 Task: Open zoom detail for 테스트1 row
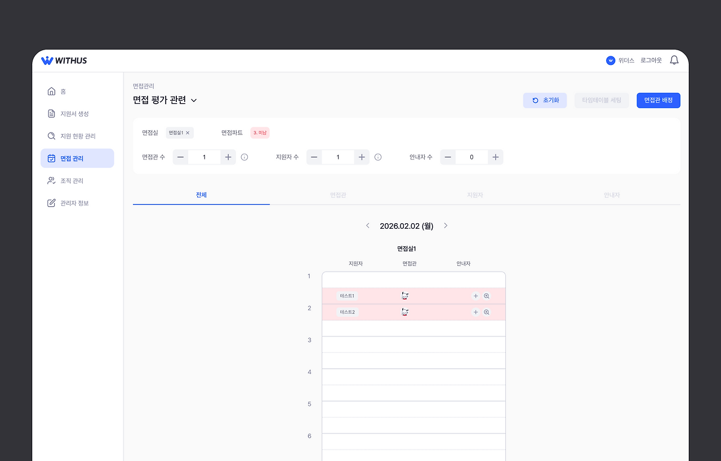click(x=487, y=296)
